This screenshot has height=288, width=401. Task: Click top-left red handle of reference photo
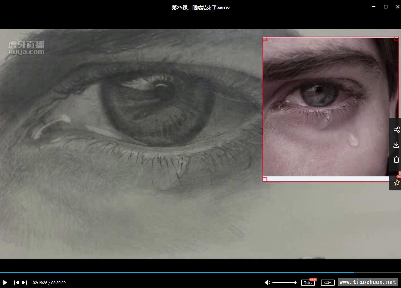tap(265, 39)
